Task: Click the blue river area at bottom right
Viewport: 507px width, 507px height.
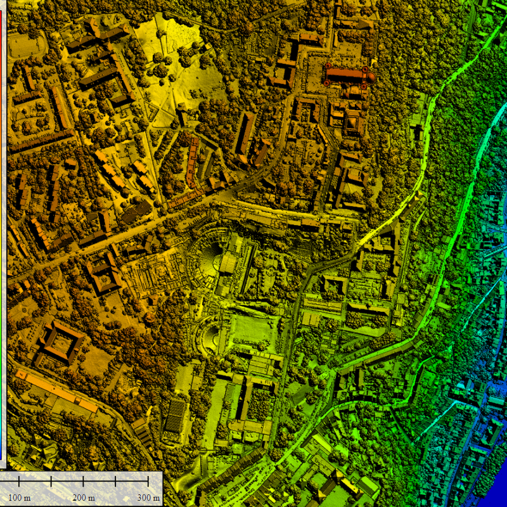Action: (x=497, y=488)
